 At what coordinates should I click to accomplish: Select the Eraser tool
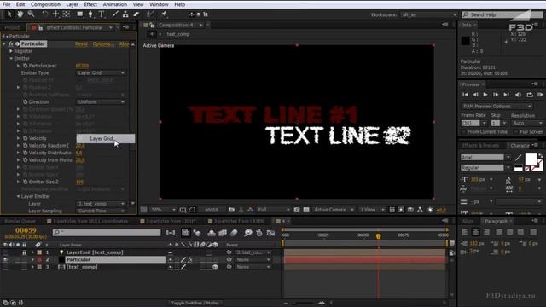point(136,14)
